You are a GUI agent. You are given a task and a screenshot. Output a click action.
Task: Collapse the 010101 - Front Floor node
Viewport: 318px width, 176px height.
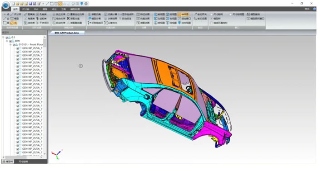(10, 45)
